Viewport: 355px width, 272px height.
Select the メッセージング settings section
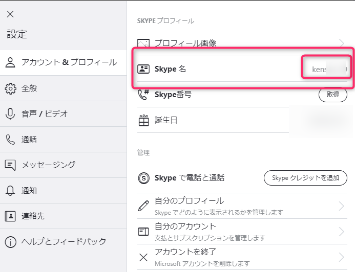coord(48,165)
